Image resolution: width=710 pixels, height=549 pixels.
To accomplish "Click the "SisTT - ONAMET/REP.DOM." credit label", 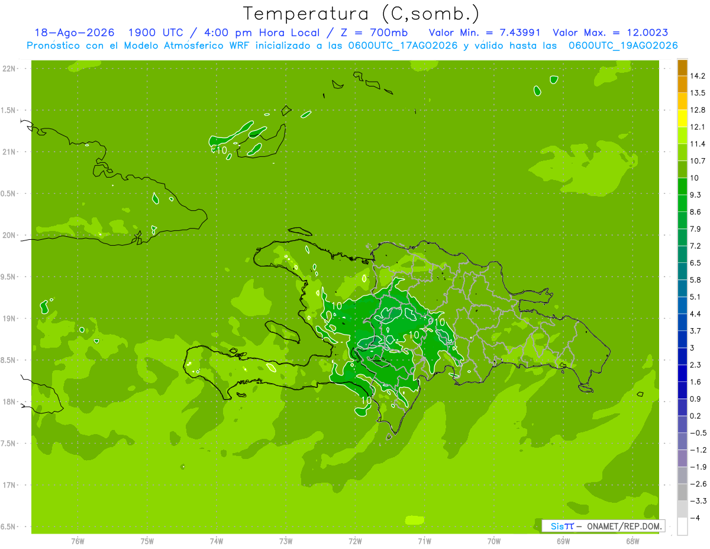I will [603, 526].
